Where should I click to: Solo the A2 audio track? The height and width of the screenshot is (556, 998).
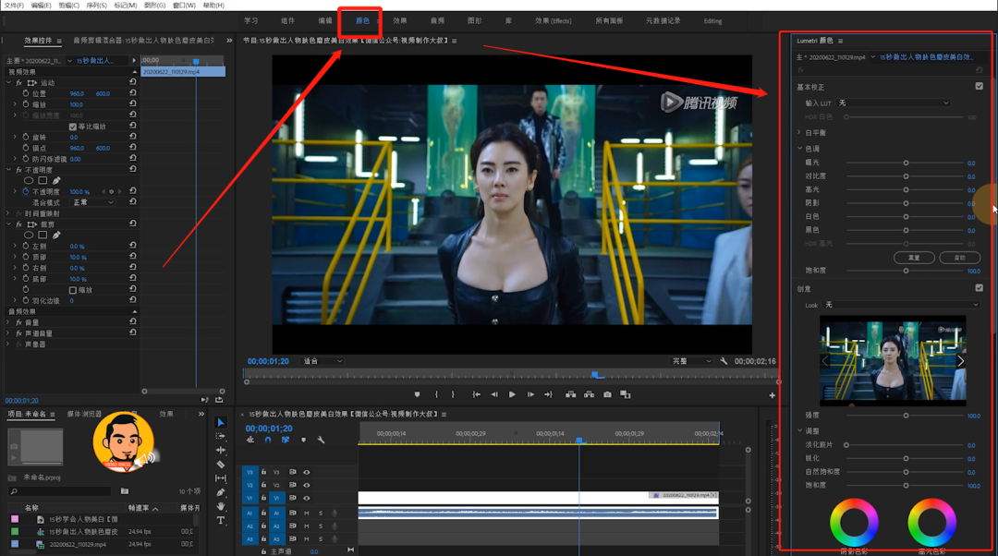point(320,526)
